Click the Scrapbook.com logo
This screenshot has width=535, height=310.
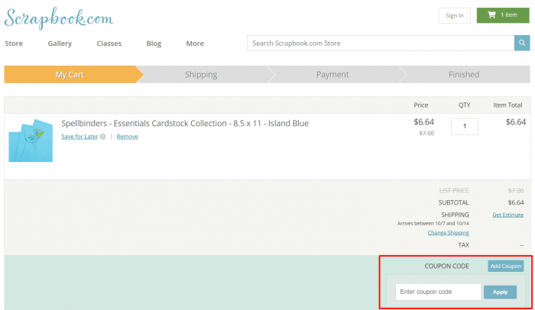click(x=59, y=17)
